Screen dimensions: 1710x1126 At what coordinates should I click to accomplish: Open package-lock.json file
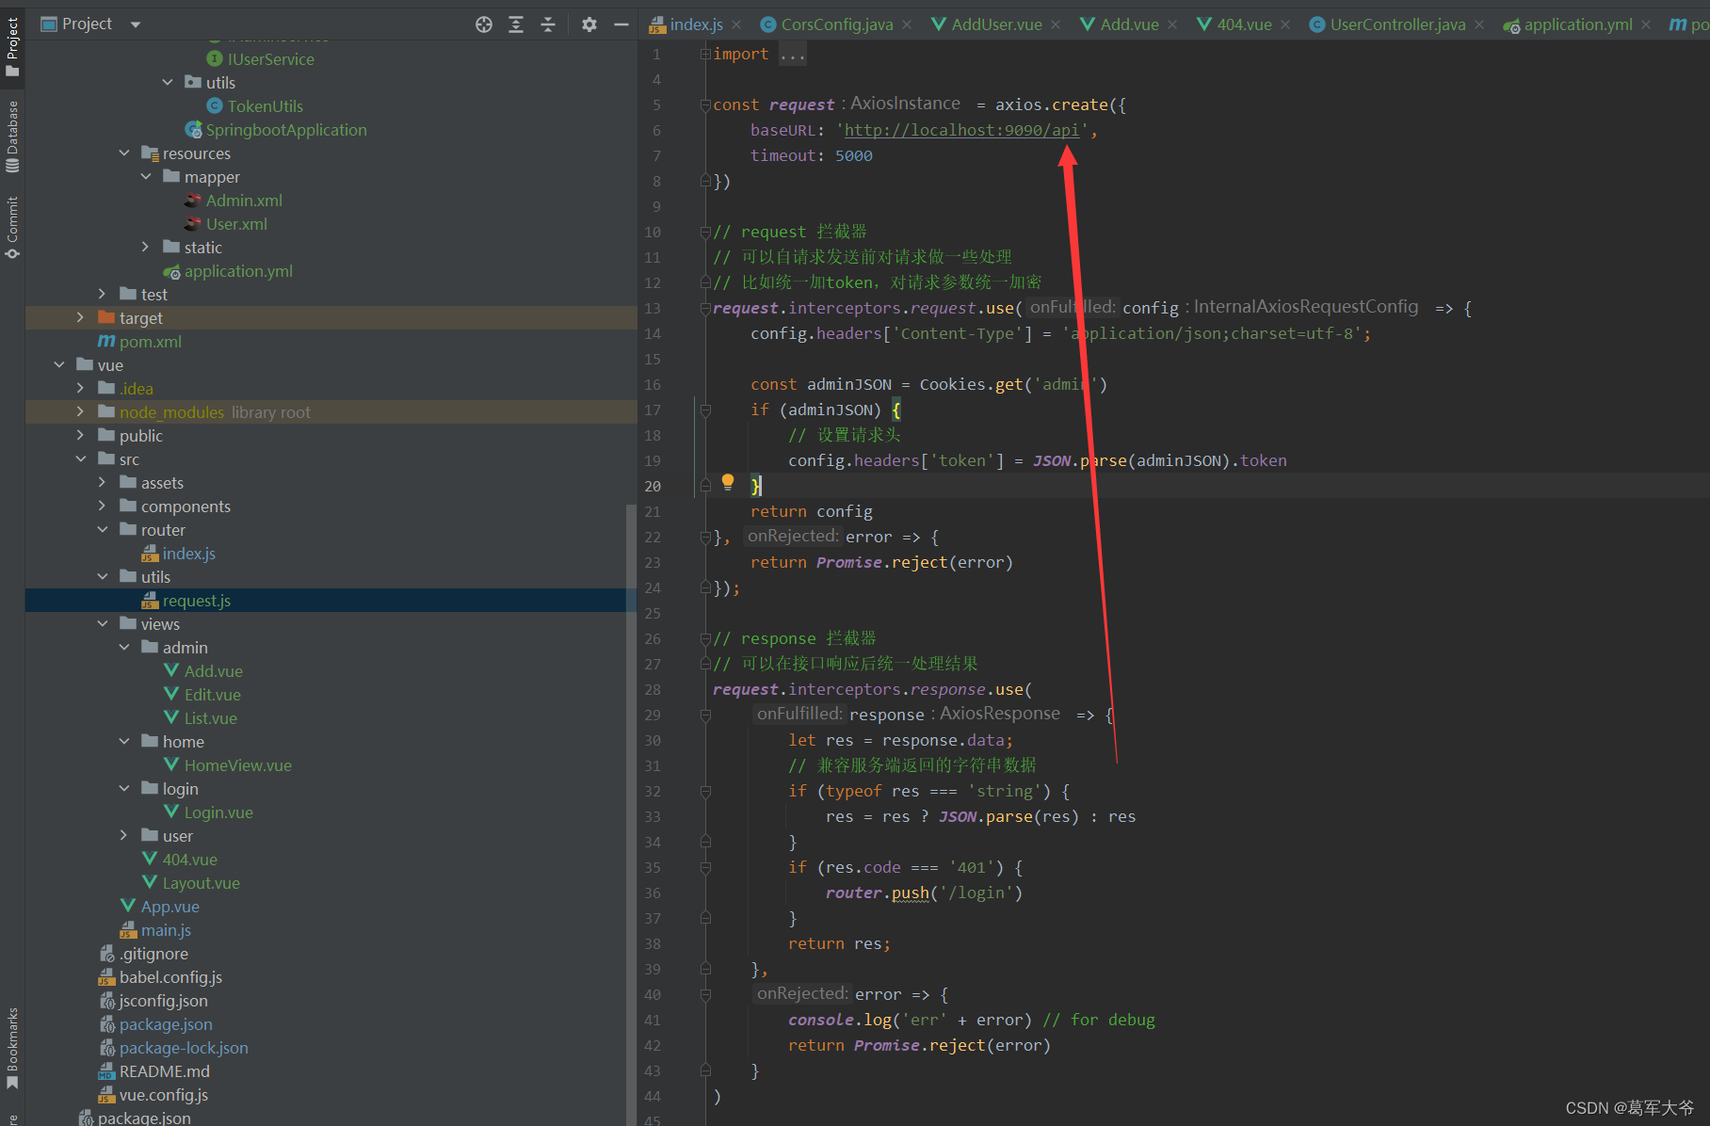point(184,1048)
